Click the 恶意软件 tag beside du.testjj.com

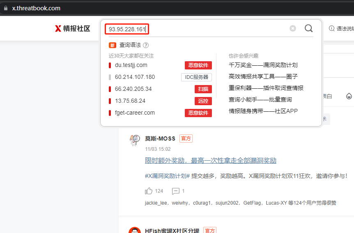click(198, 65)
